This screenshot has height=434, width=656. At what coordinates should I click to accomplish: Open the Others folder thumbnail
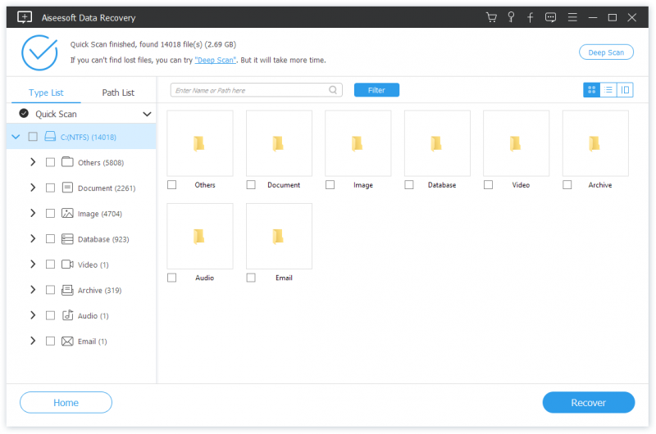coord(199,143)
